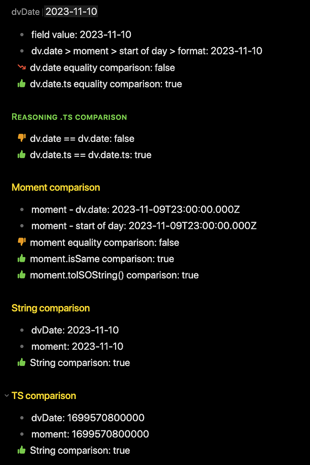Click last thumbs-up icon under TS comparison
Image resolution: width=310 pixels, height=465 pixels.
point(21,450)
